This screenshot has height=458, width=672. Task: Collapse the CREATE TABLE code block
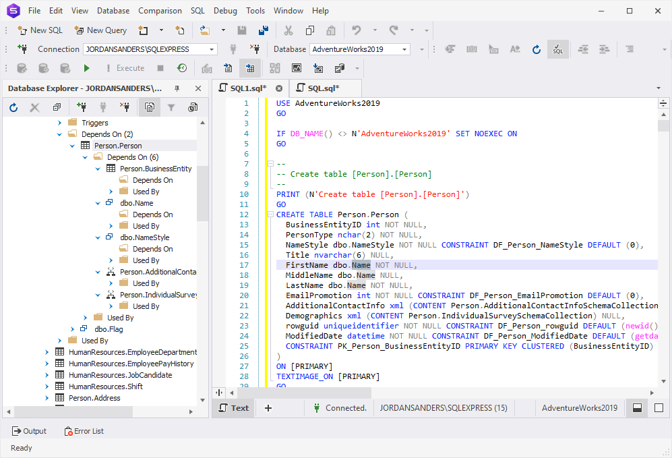270,214
